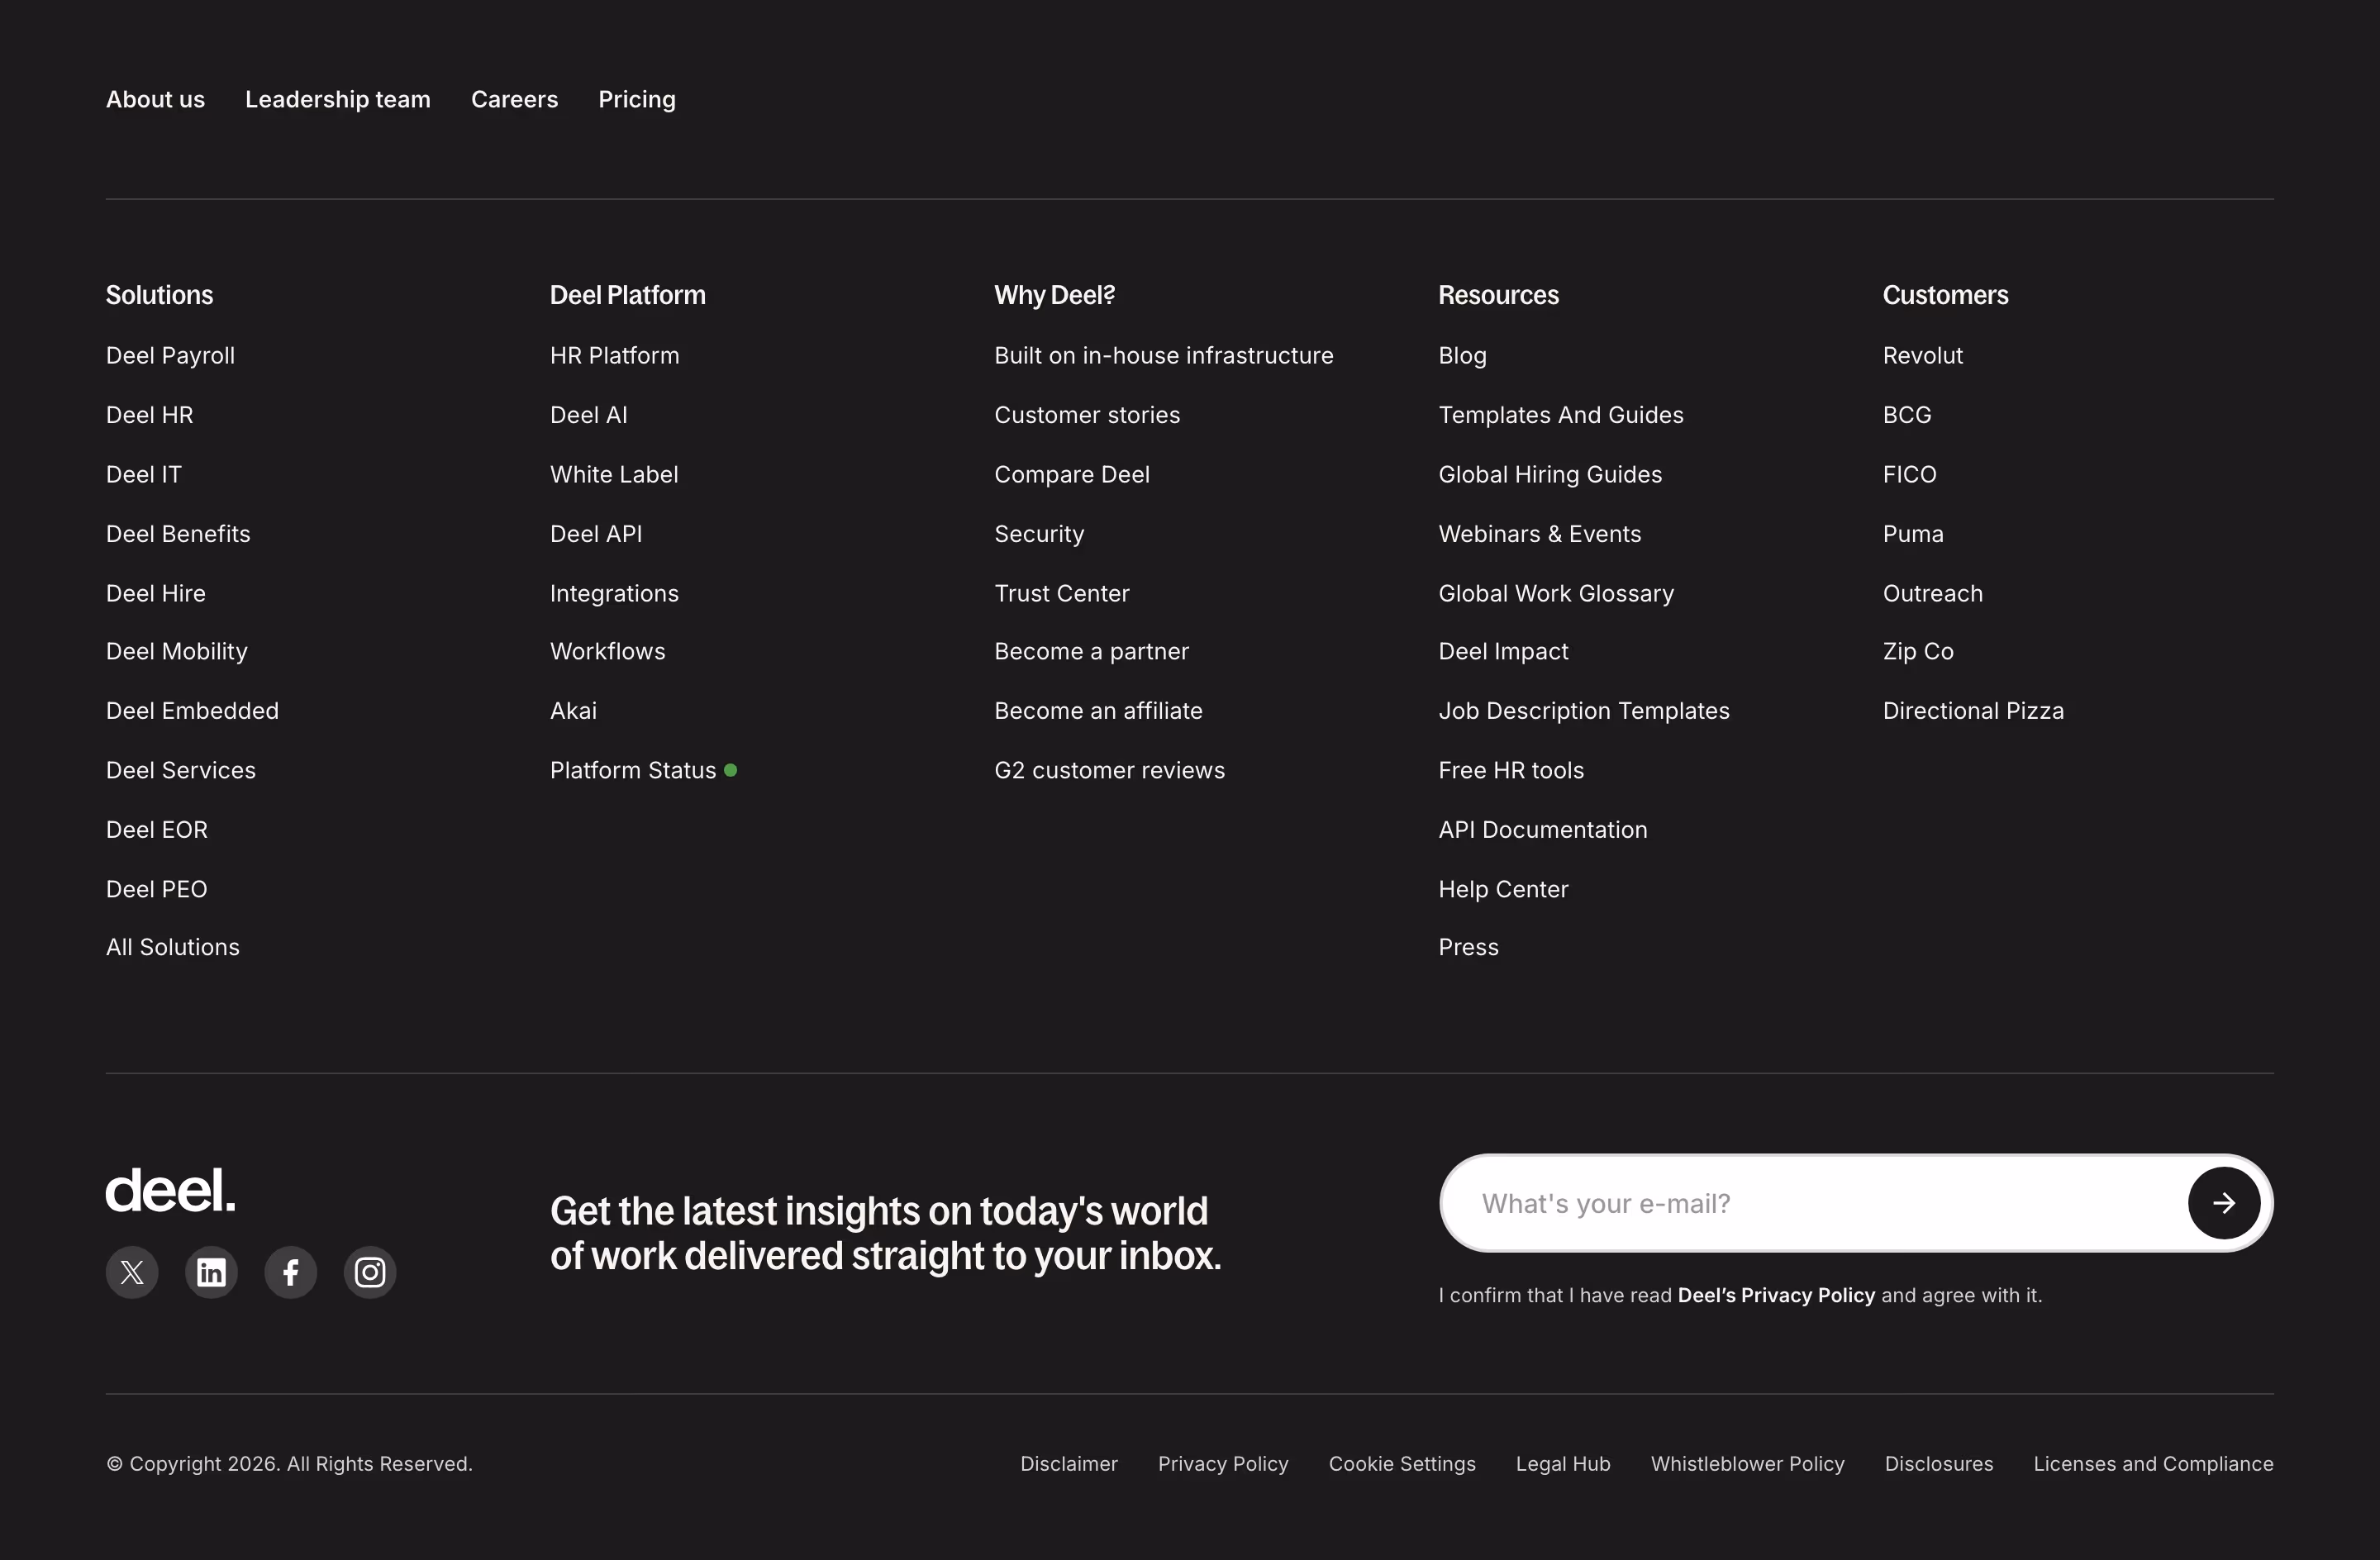
Task: Open the Pricing menu link
Action: 637,99
